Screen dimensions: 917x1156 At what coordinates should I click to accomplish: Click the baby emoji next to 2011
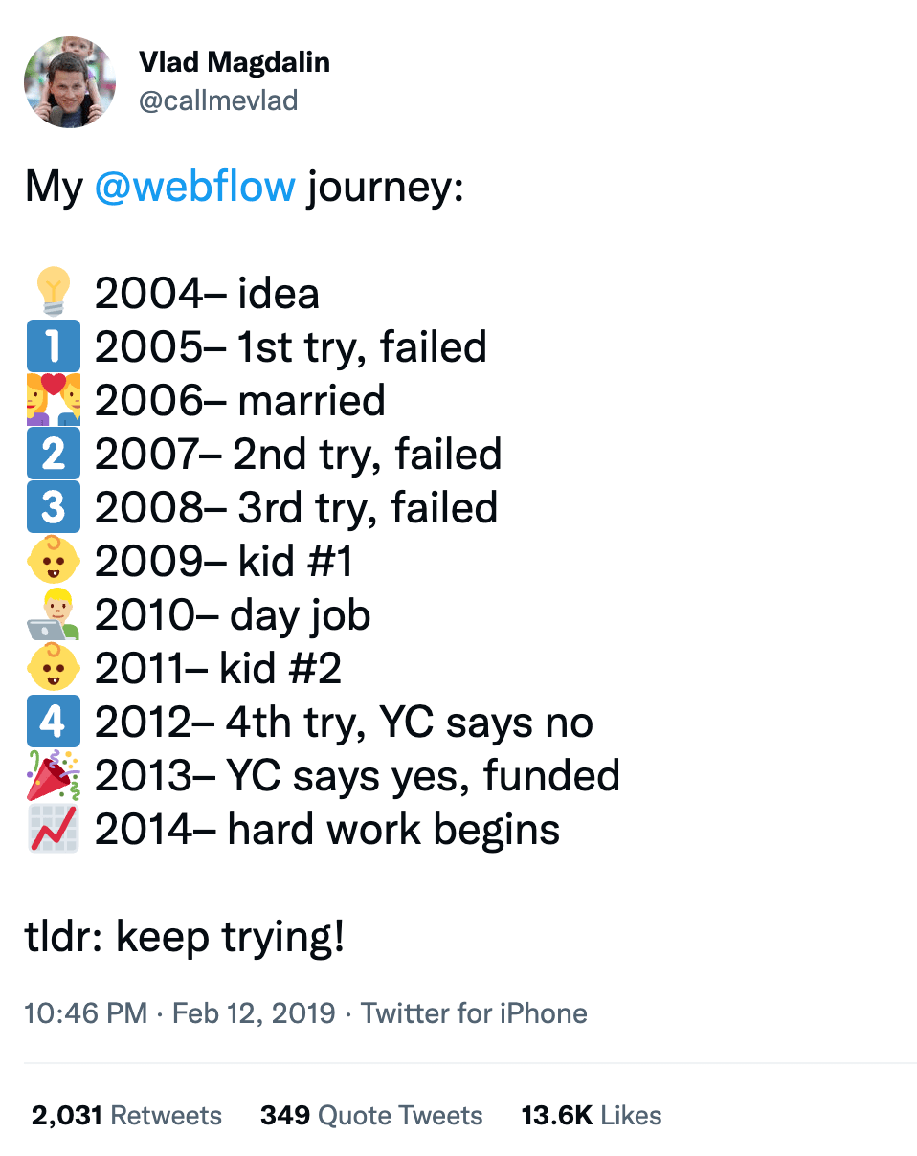54,668
